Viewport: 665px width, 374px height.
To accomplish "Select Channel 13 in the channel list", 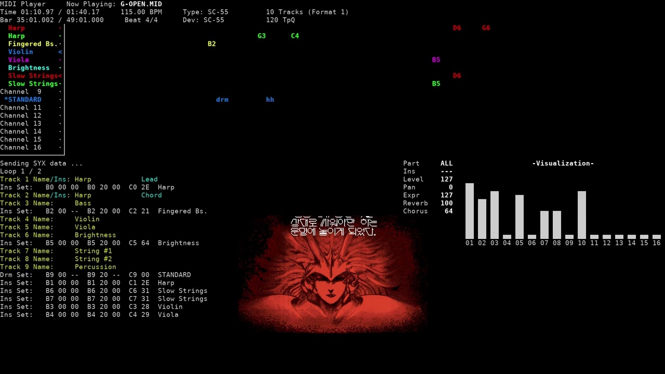I will pos(31,124).
